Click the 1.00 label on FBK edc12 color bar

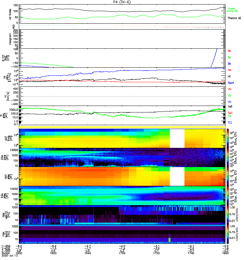232,207
